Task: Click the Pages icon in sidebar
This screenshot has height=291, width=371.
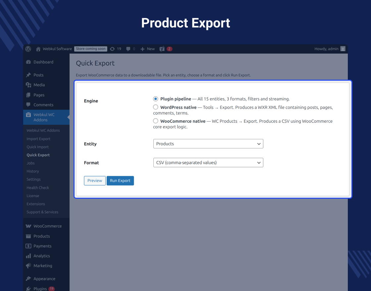Action: click(28, 95)
